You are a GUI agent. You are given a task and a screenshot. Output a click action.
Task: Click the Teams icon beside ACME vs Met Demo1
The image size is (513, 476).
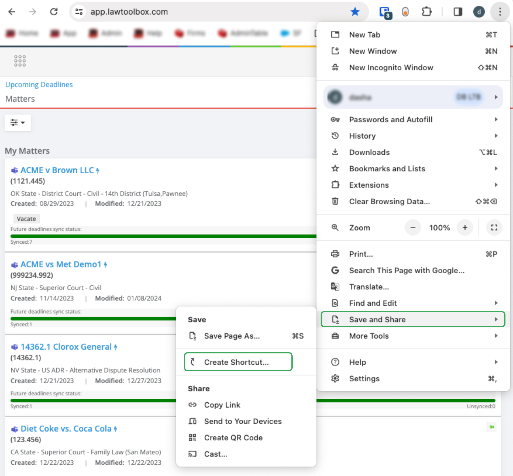coord(14,265)
